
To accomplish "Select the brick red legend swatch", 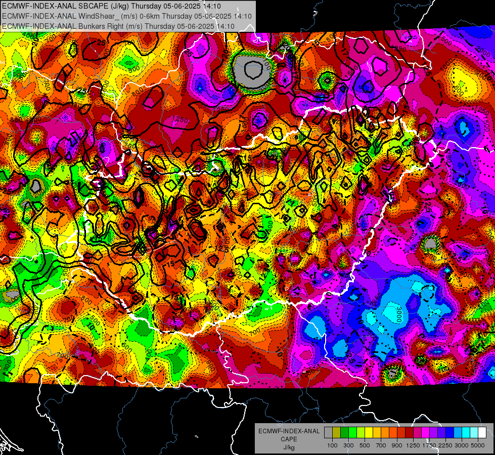I will click(x=401, y=433).
